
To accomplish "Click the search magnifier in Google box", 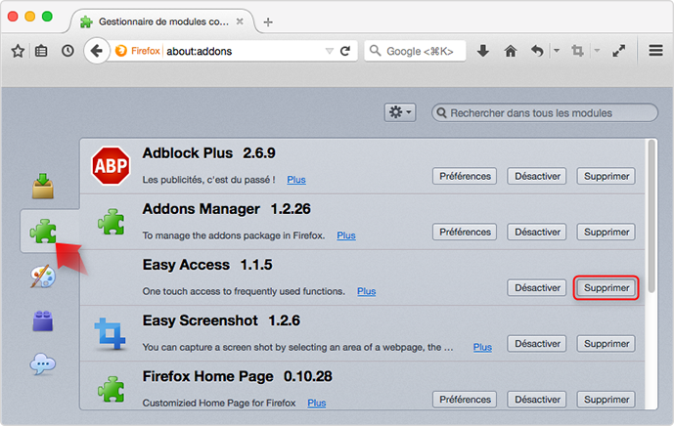I will tap(376, 51).
